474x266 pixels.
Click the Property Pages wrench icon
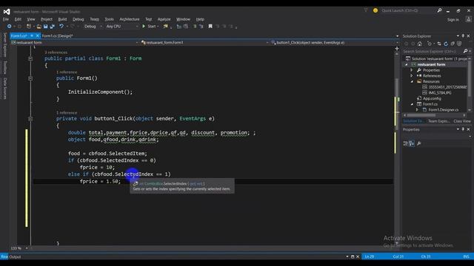click(x=419, y=143)
